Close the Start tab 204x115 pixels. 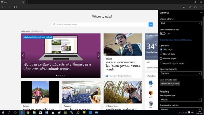[23, 2]
